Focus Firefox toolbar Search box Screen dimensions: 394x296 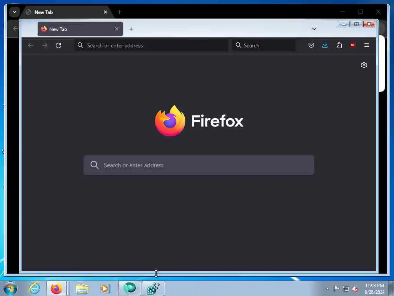[x=264, y=45]
